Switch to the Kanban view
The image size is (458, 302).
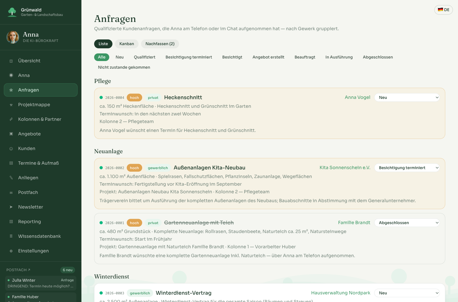[x=127, y=44]
